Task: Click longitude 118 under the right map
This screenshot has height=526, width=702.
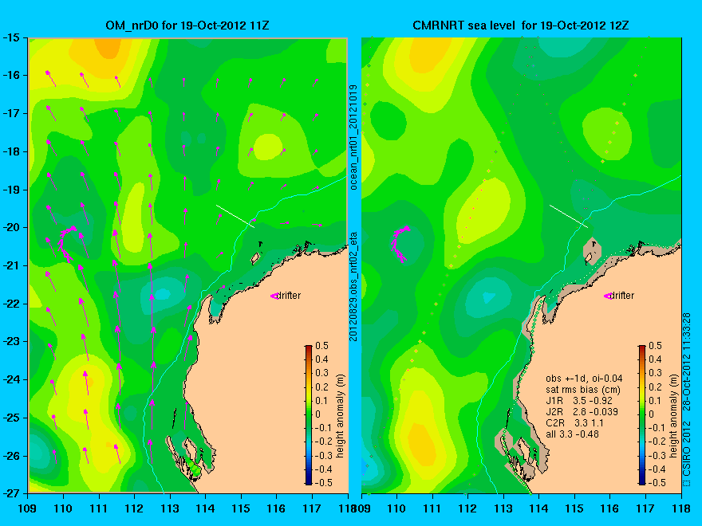Action: coord(681,508)
